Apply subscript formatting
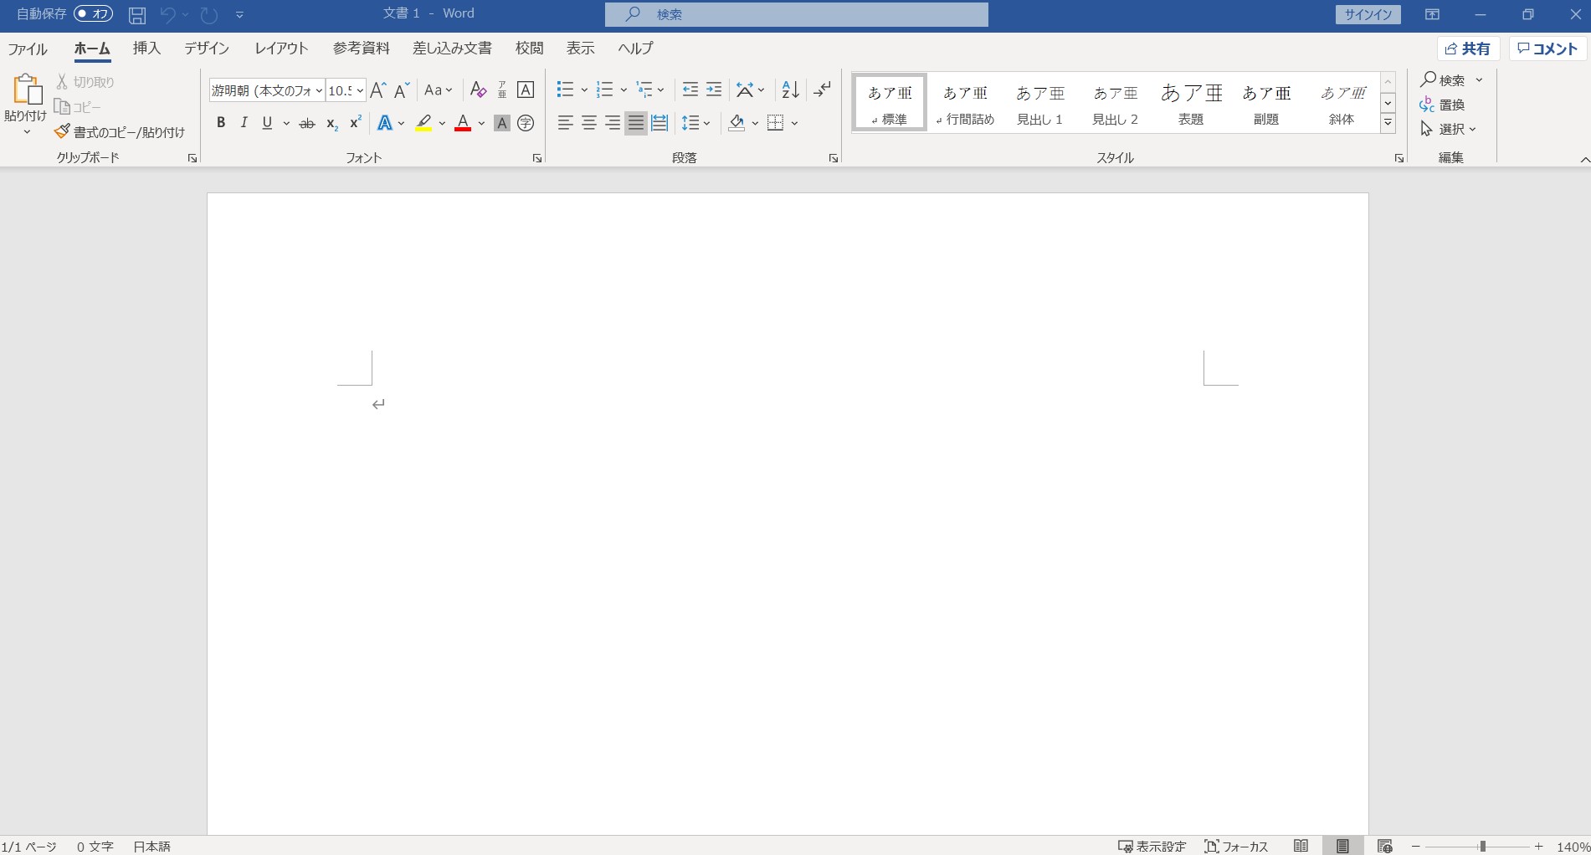 tap(332, 123)
